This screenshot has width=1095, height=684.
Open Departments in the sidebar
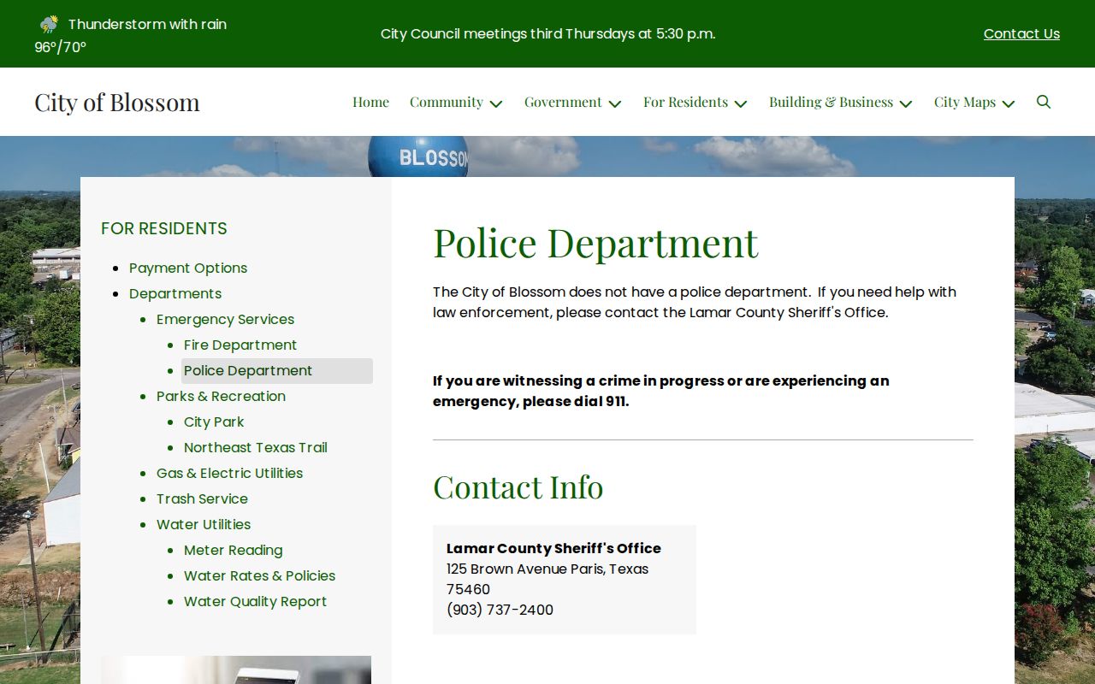click(175, 293)
